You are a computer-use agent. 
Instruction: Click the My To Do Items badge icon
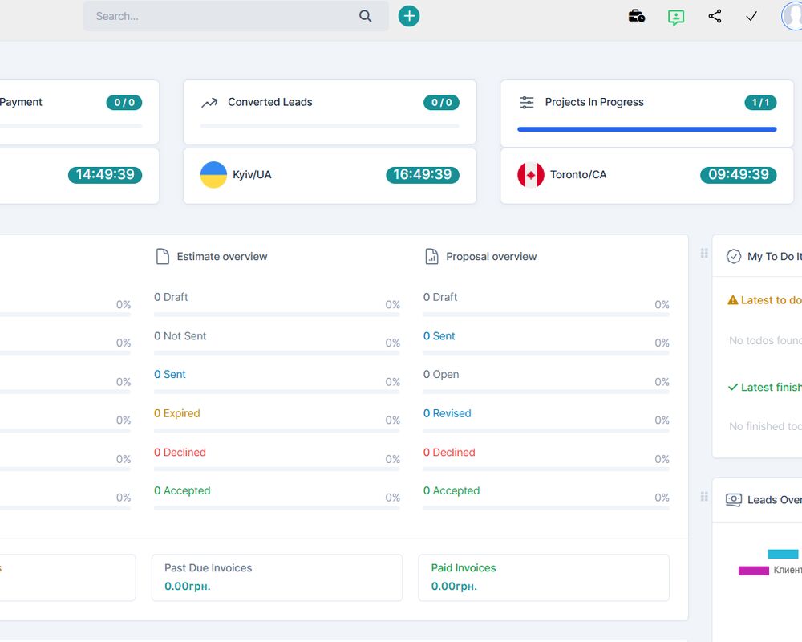[x=734, y=256]
